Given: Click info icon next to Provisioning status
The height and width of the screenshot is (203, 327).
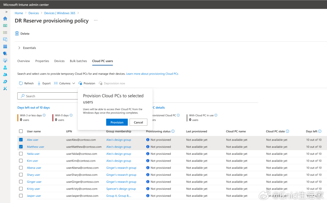Looking at the screenshot, I should click(173, 131).
